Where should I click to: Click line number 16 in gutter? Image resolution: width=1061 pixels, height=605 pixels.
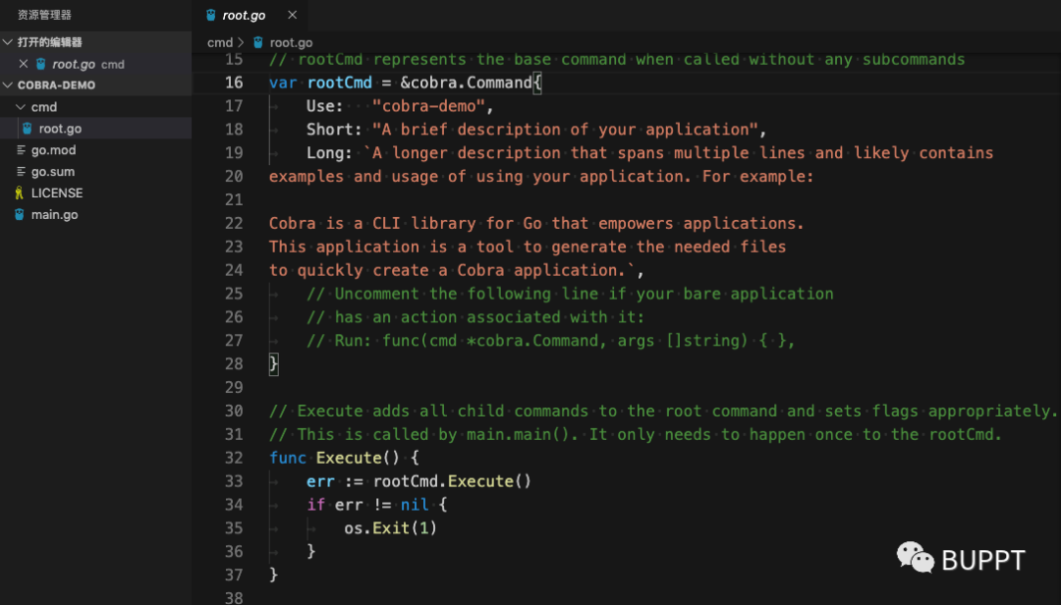234,82
